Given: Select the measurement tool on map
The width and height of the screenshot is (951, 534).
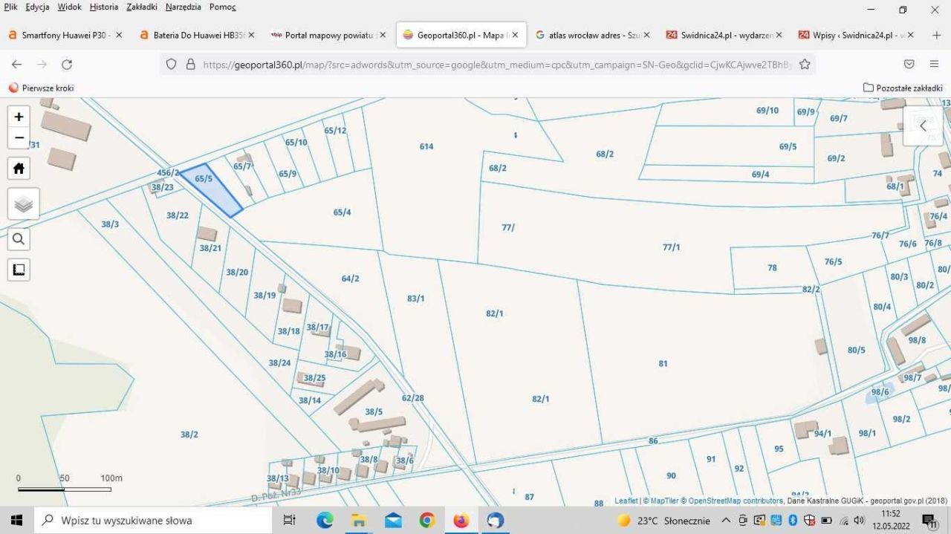Looking at the screenshot, I should click(x=19, y=270).
